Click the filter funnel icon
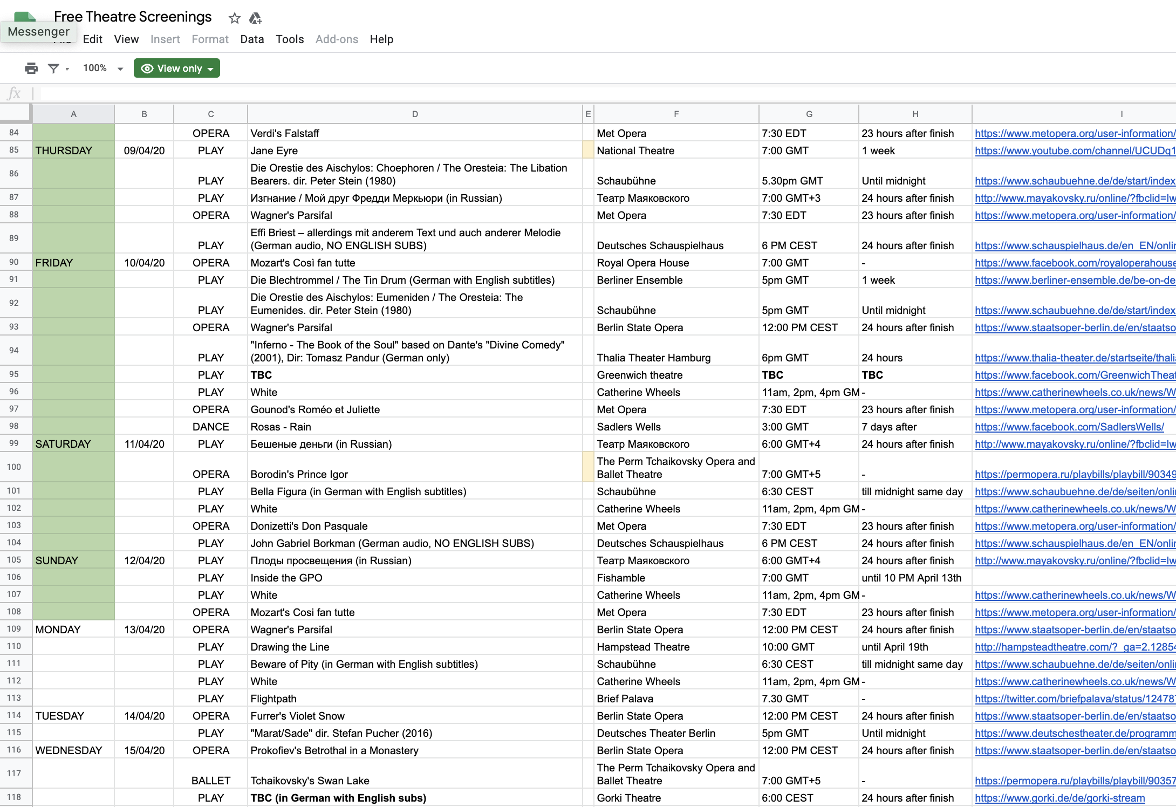The width and height of the screenshot is (1176, 807). 53,68
